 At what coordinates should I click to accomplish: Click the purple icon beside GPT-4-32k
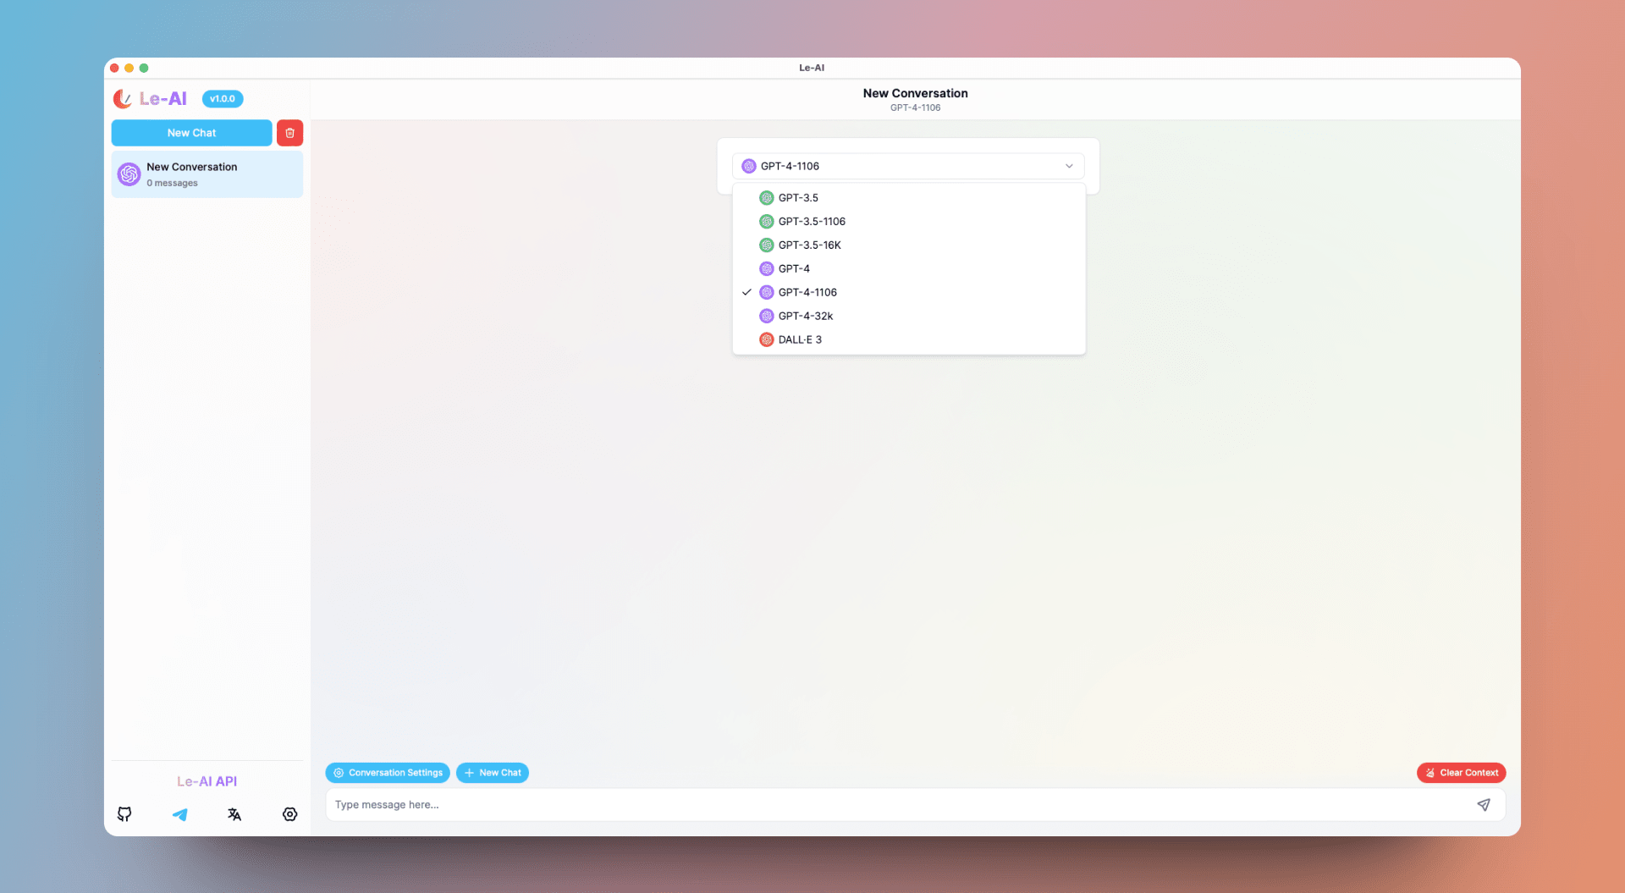tap(767, 317)
